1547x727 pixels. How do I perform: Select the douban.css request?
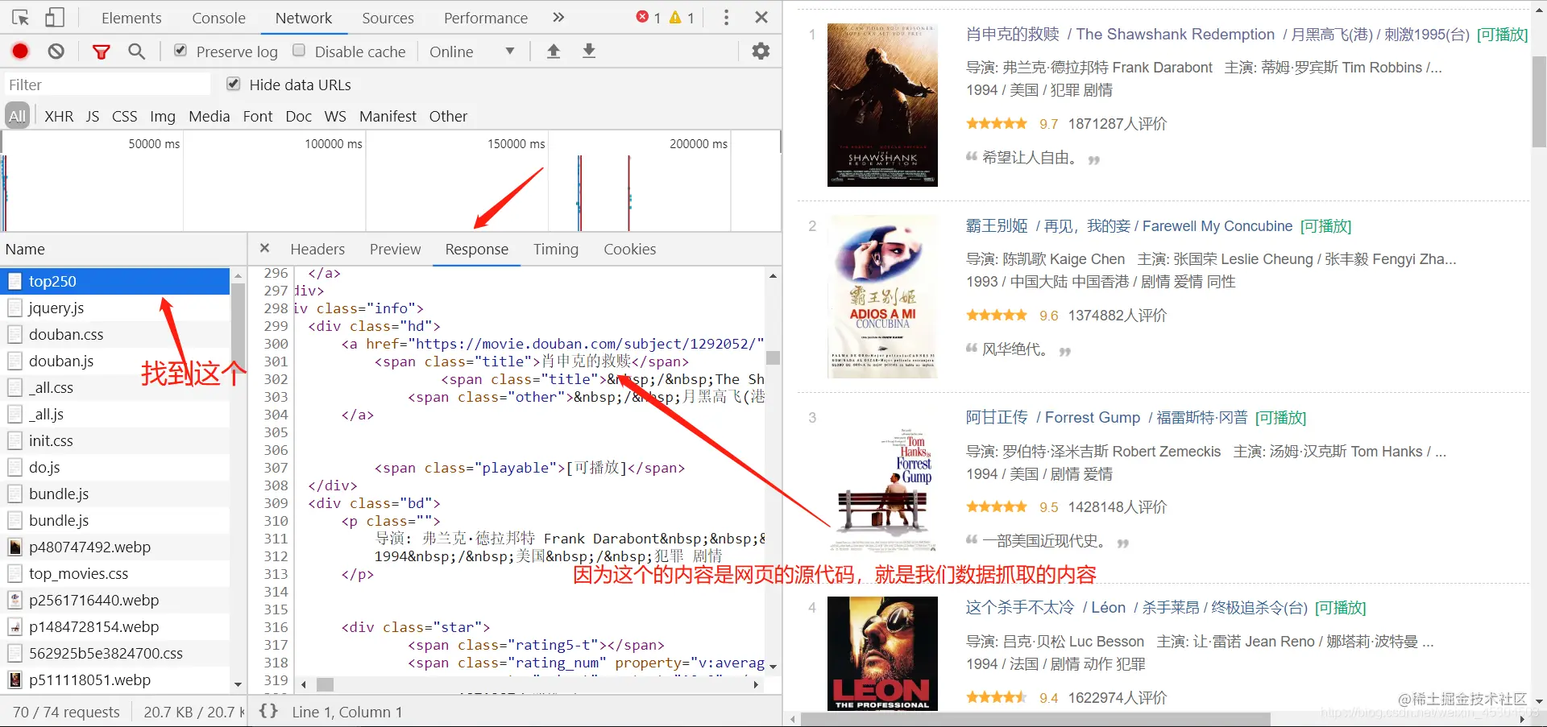[x=115, y=334]
